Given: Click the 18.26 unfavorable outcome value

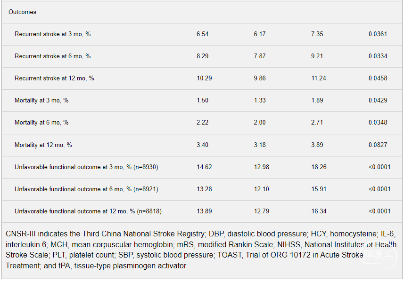Looking at the screenshot, I should pos(319,167).
